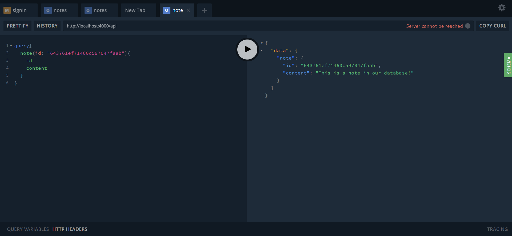Collapse the root response object arrow
The width and height of the screenshot is (512, 236).
(262, 43)
